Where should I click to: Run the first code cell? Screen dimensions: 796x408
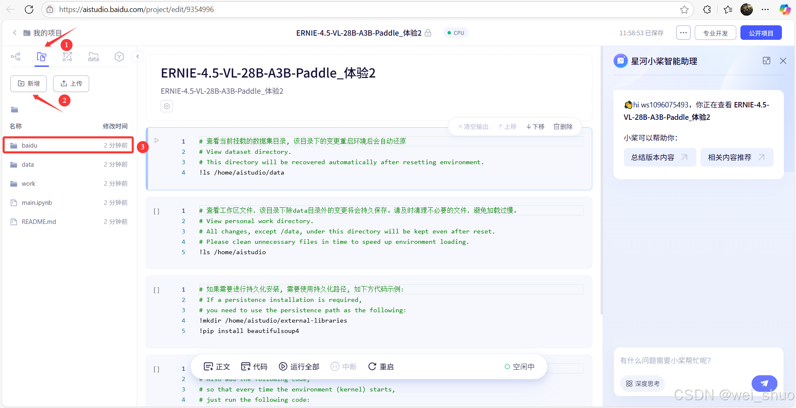(156, 141)
